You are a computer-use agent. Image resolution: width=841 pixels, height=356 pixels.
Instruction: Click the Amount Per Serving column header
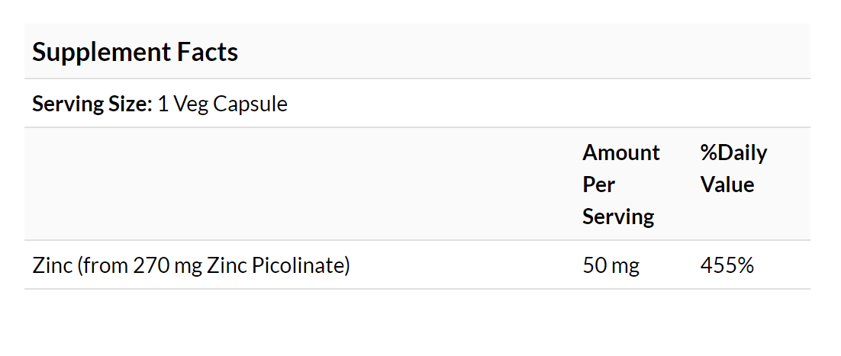(x=621, y=184)
